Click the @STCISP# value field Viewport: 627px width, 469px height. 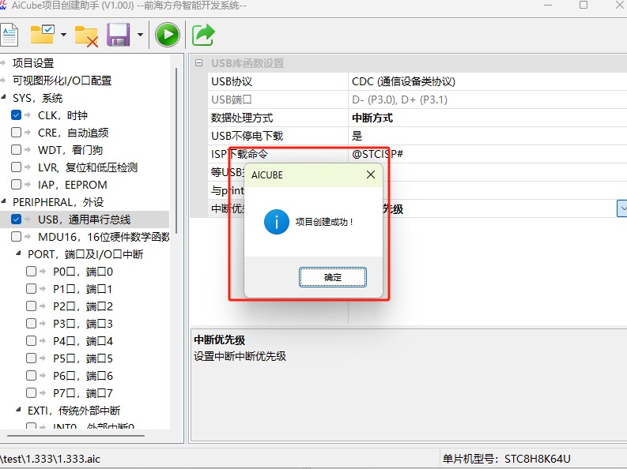tap(487, 154)
